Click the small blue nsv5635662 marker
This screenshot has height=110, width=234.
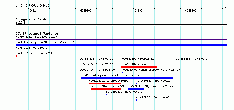pos(136,83)
